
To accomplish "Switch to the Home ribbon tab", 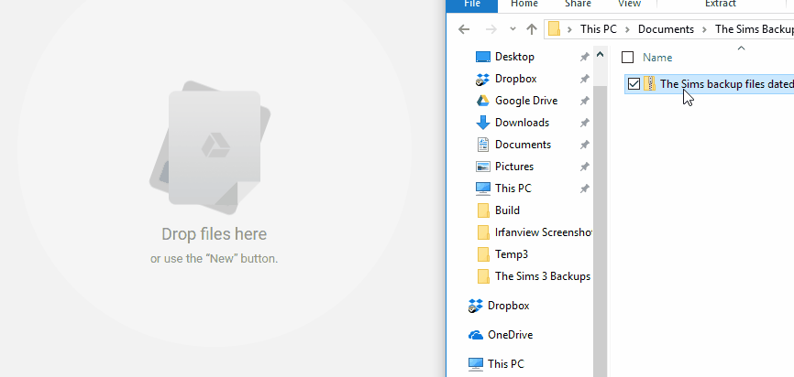I will pyautogui.click(x=524, y=4).
